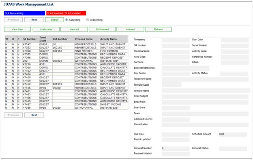Click the Refresh button

coord(158,29)
